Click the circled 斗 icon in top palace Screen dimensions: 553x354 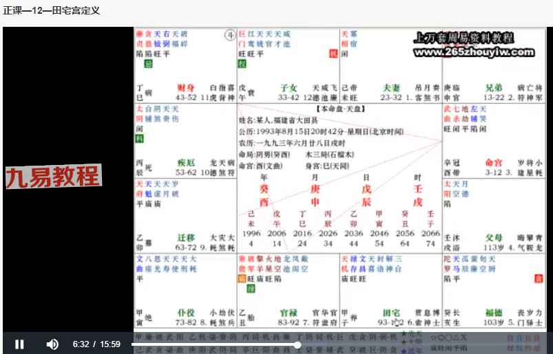click(230, 34)
